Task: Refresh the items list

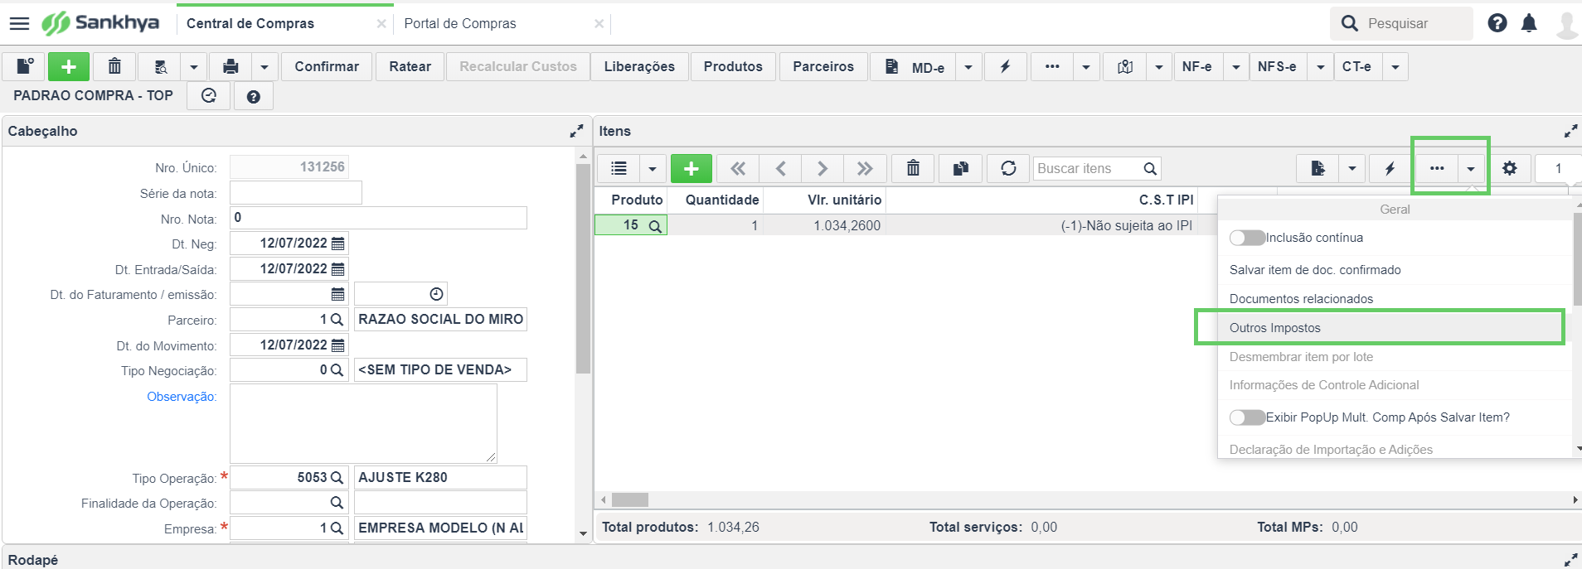Action: [1008, 168]
